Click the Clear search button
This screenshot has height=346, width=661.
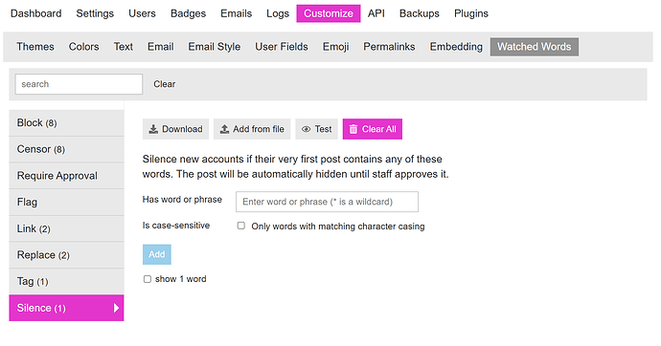[165, 84]
